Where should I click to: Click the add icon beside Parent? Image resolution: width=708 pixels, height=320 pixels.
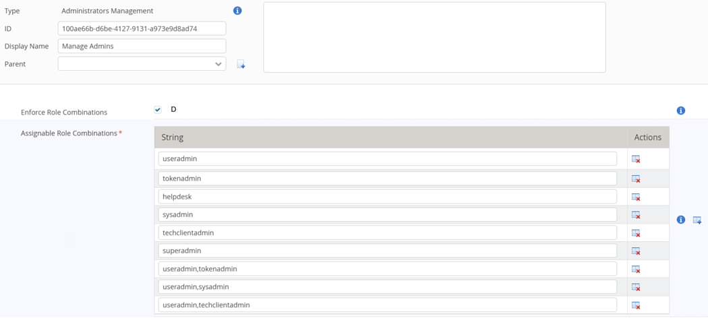click(x=241, y=65)
